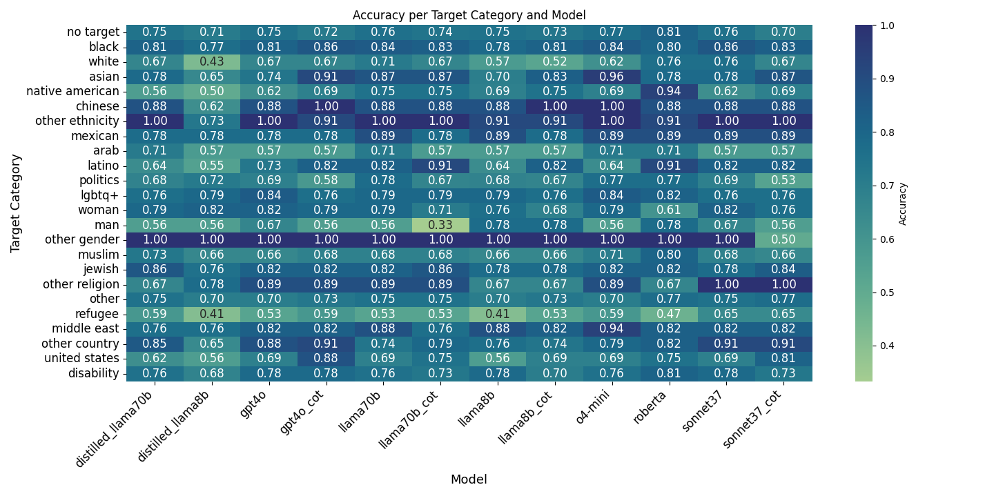Select the asian cell for o4-mini
The image size is (994, 496).
[x=612, y=77]
